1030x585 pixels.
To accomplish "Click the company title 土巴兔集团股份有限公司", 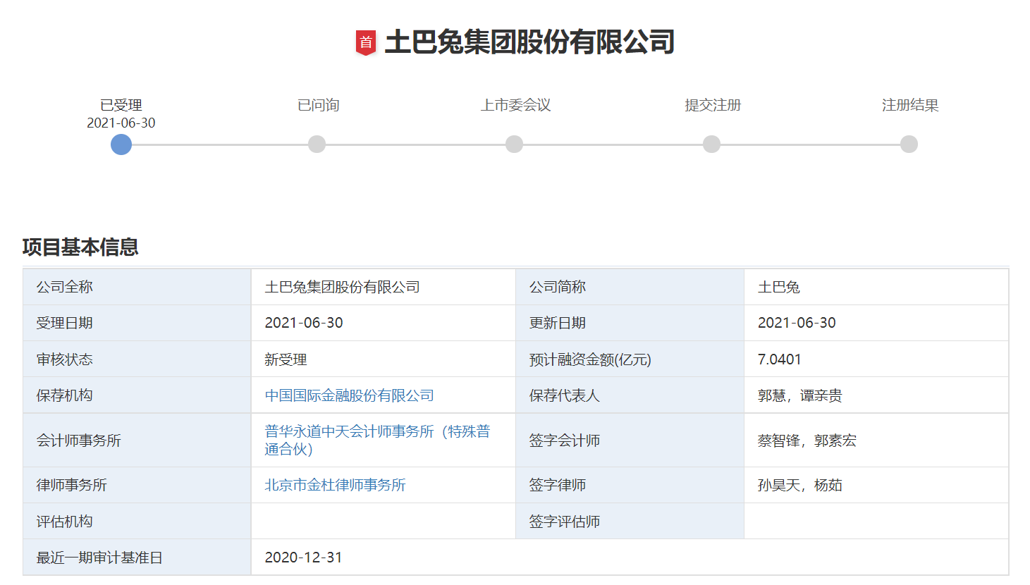I will point(529,42).
